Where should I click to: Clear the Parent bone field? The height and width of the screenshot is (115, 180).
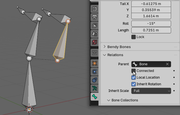point(167,64)
